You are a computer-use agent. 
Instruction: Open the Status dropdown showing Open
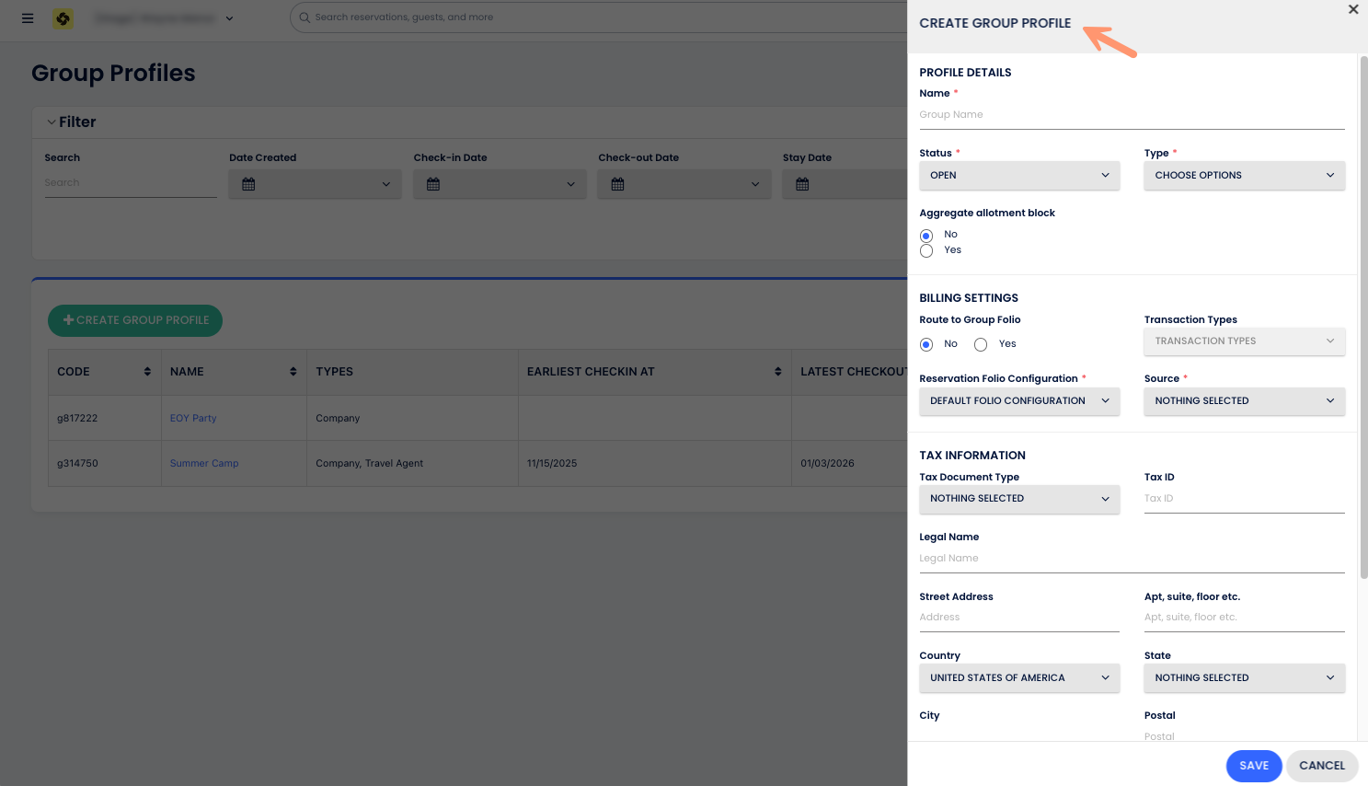[1018, 176]
